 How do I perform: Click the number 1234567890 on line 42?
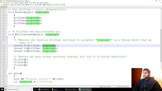pos(44,82)
